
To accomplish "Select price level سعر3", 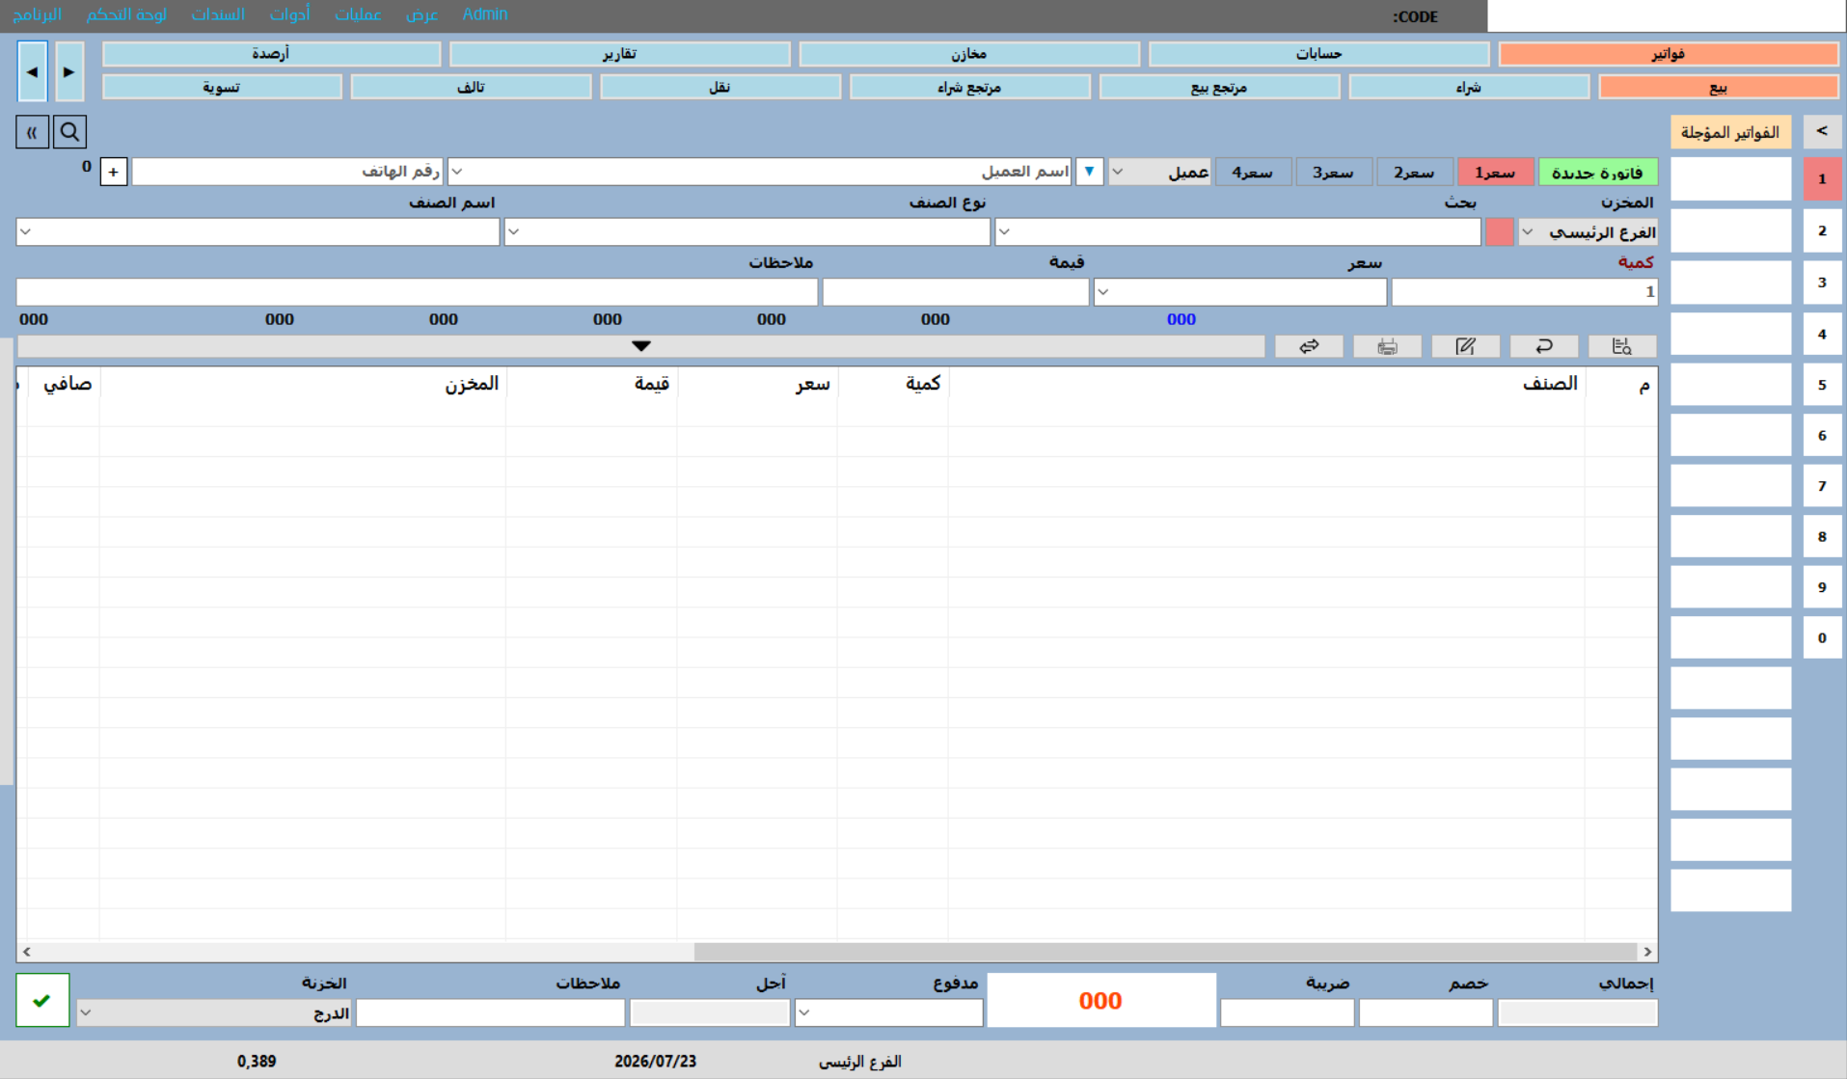I will (1333, 173).
